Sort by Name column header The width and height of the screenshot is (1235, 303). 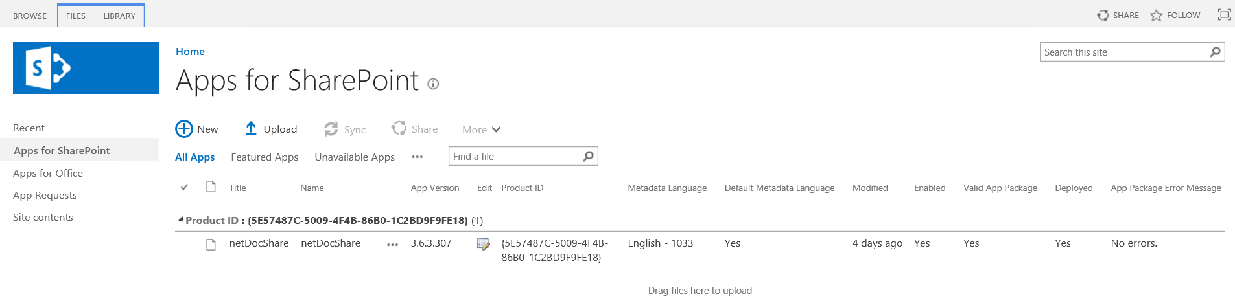pos(312,188)
